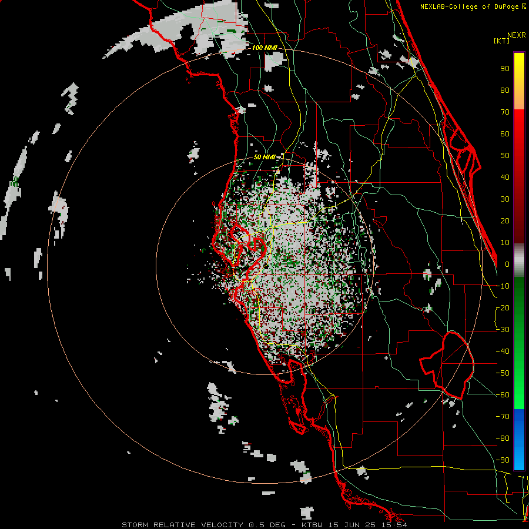Click the positive 60 kt scale value

(x=505, y=133)
